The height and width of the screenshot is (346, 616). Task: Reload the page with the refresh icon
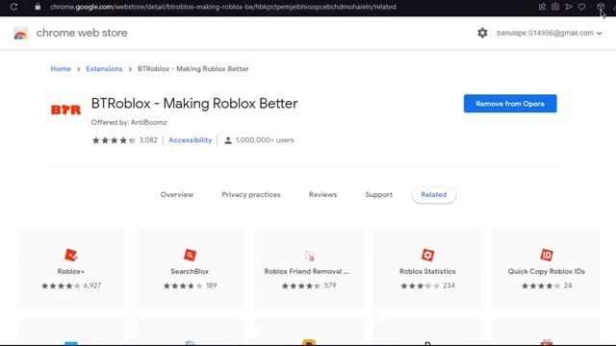(x=13, y=7)
